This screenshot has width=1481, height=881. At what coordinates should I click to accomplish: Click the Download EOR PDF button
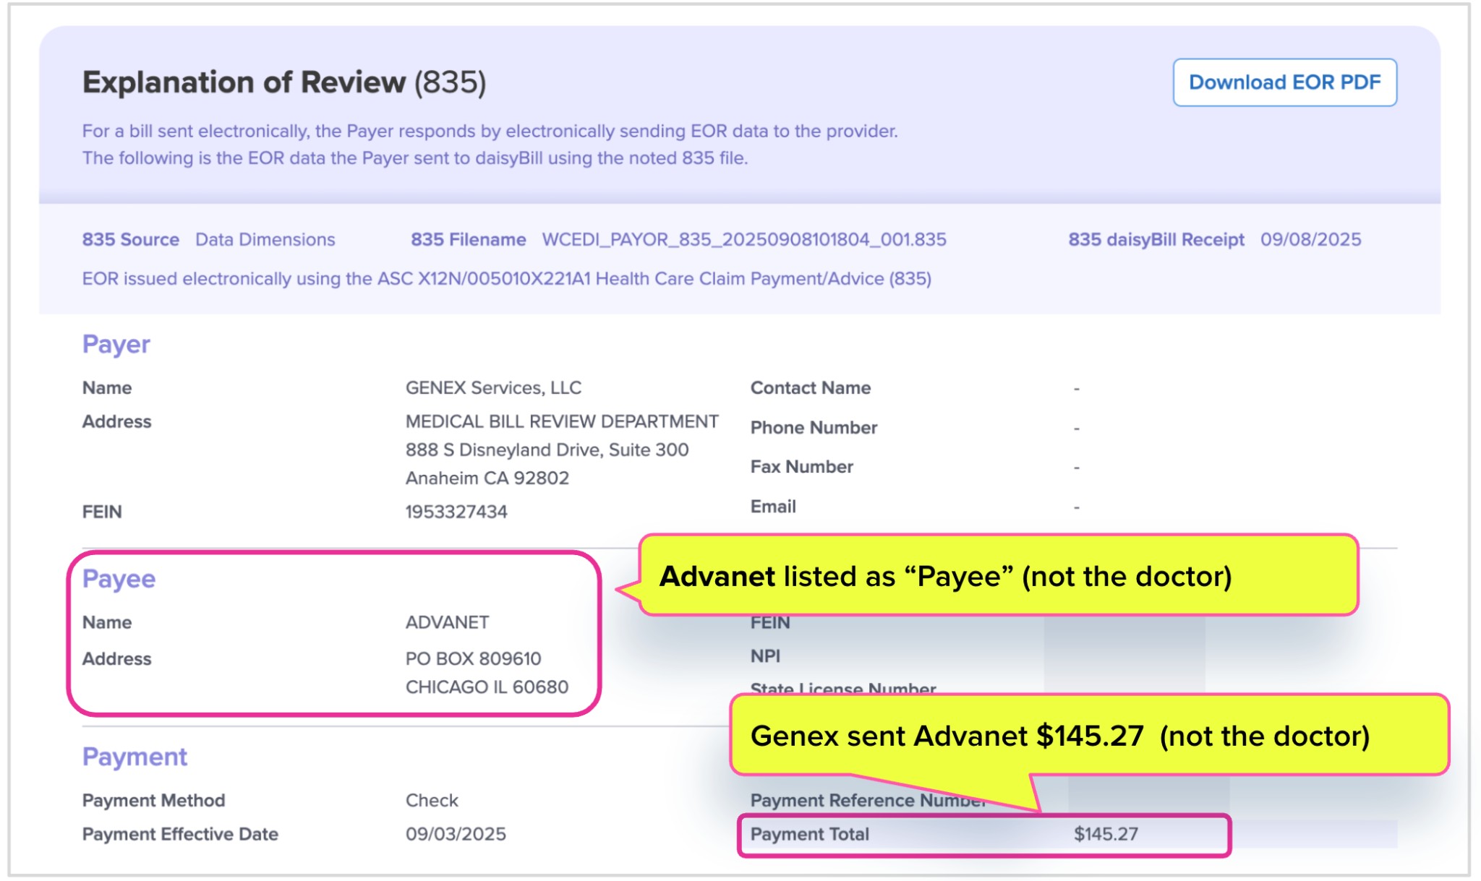[1284, 82]
